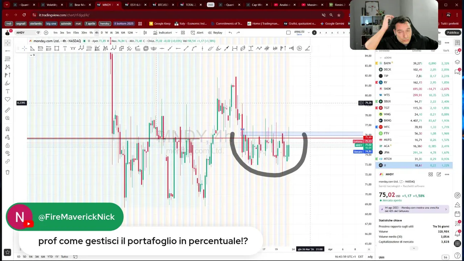
Task: Select the play-circle icon in drawing favorites bar
Action: [299, 48]
